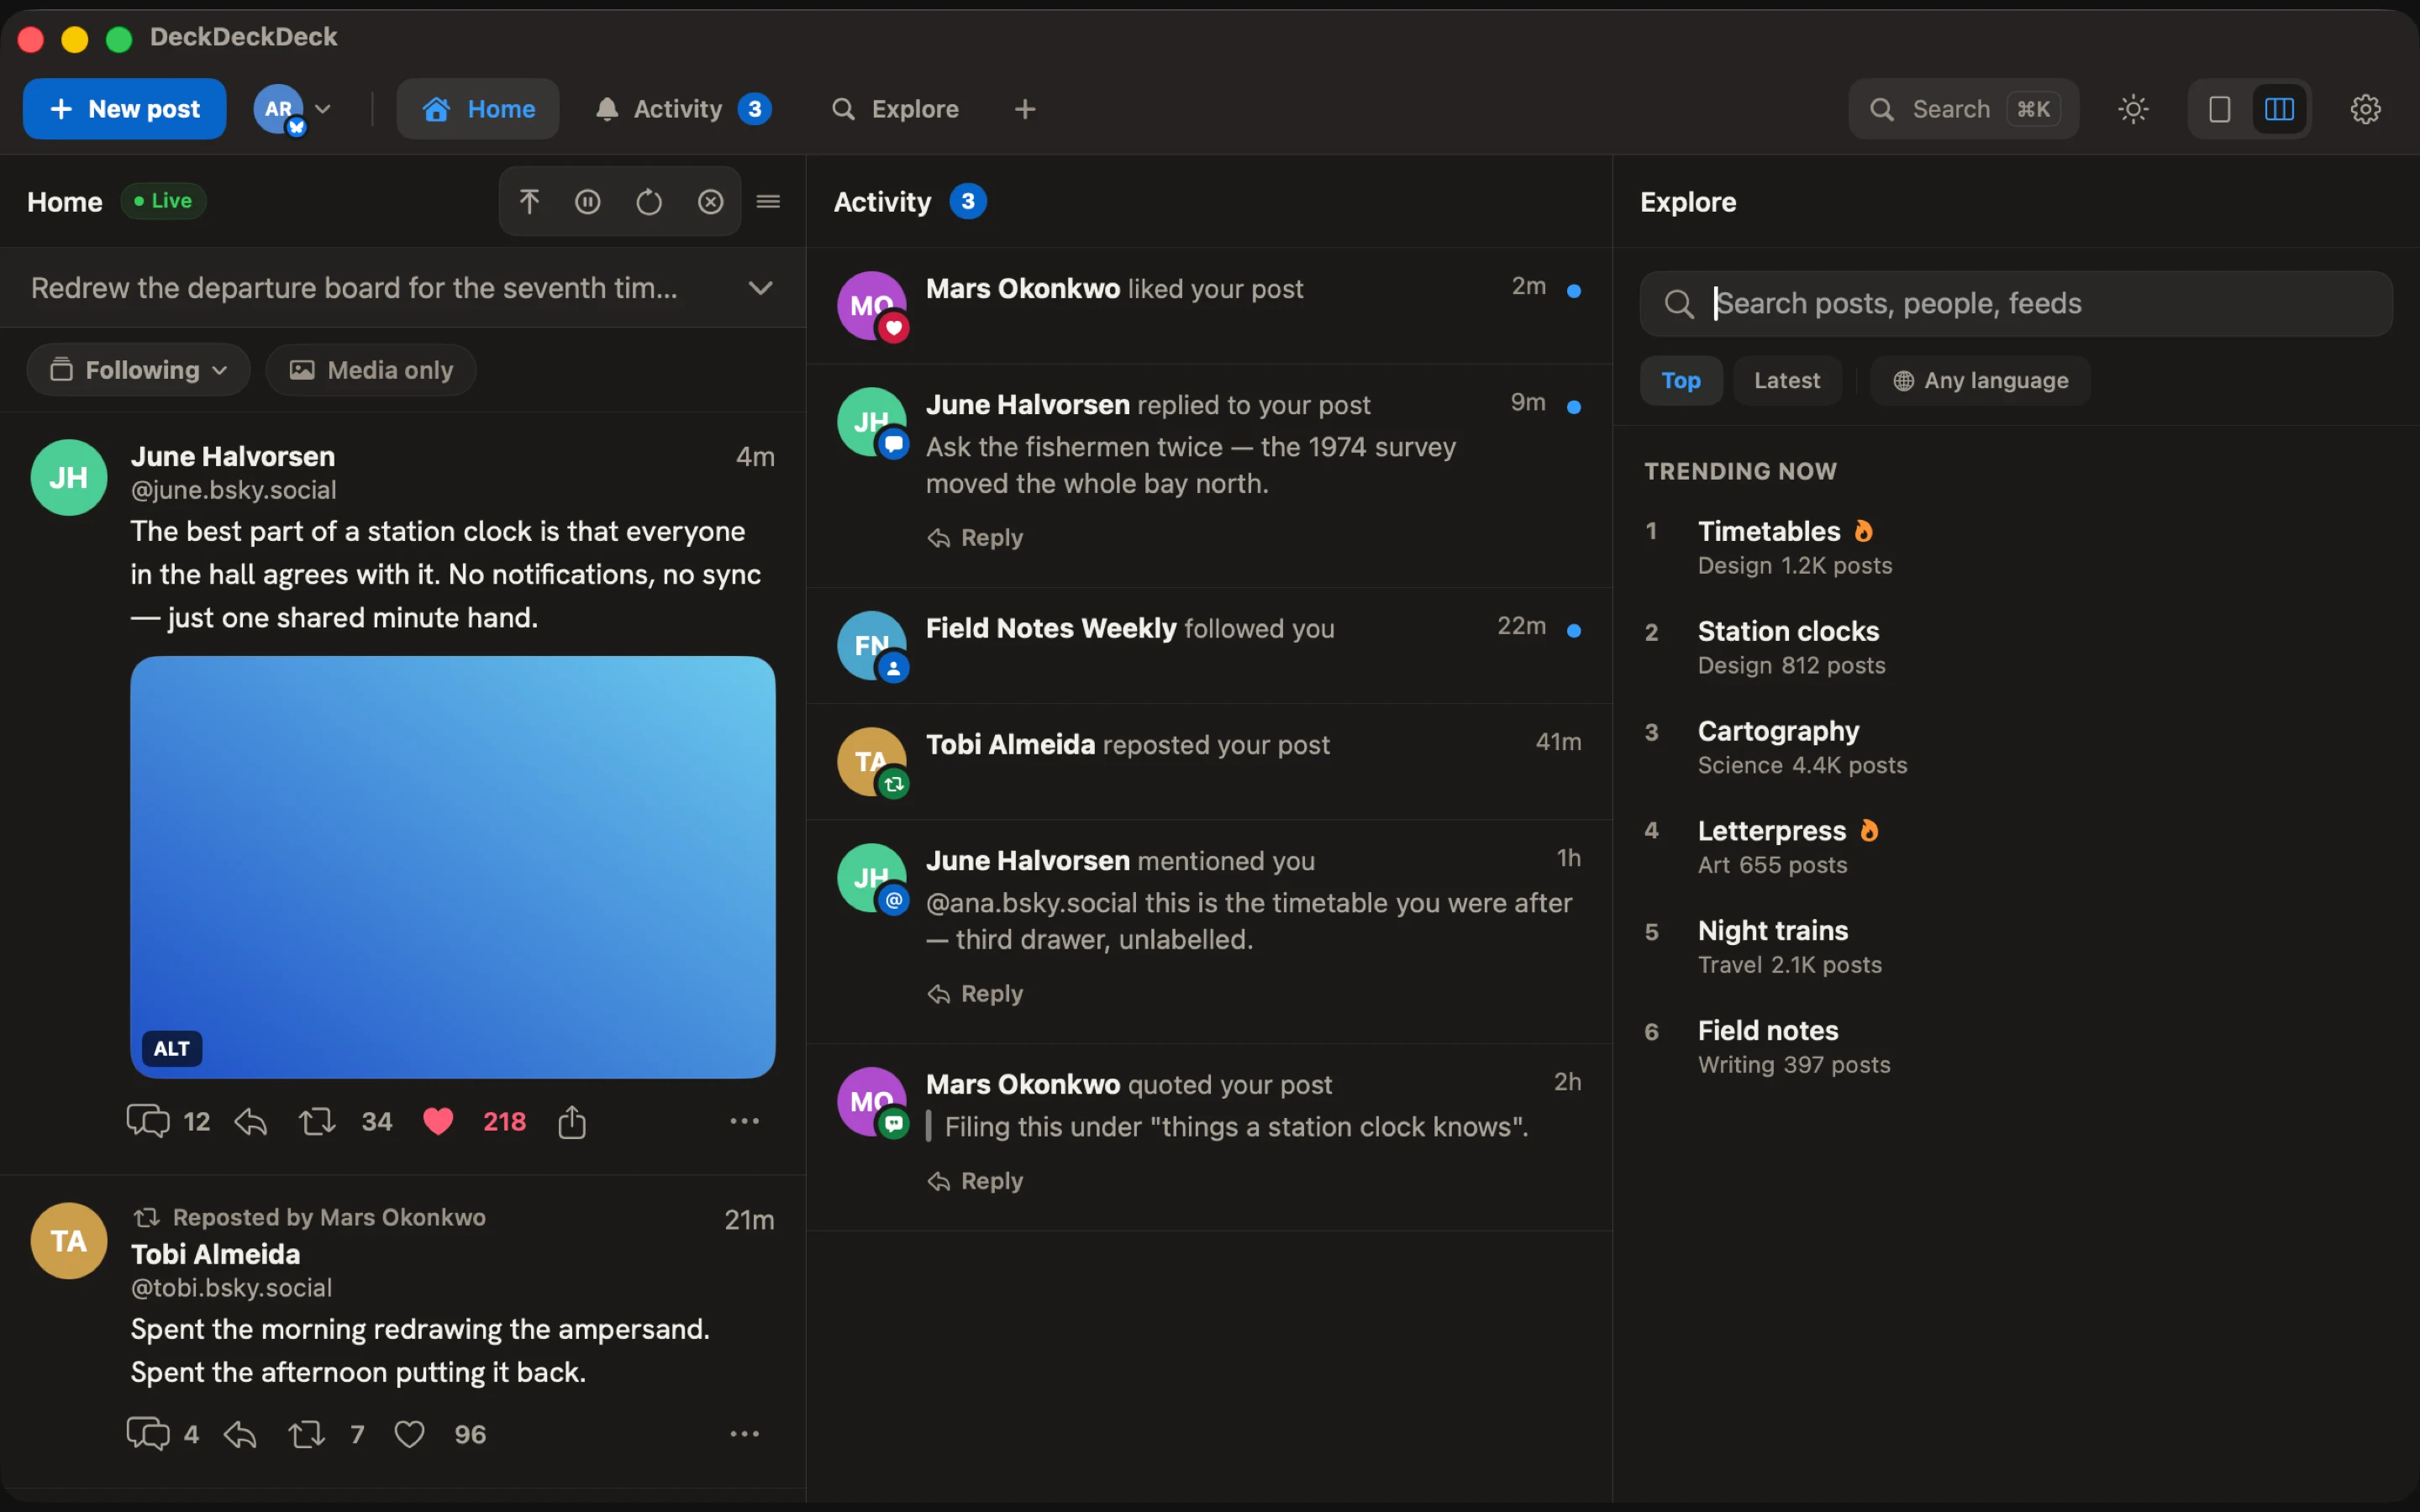Screen dimensions: 2420x1512
Task: Switch to the Activity tab
Action: tap(683, 109)
